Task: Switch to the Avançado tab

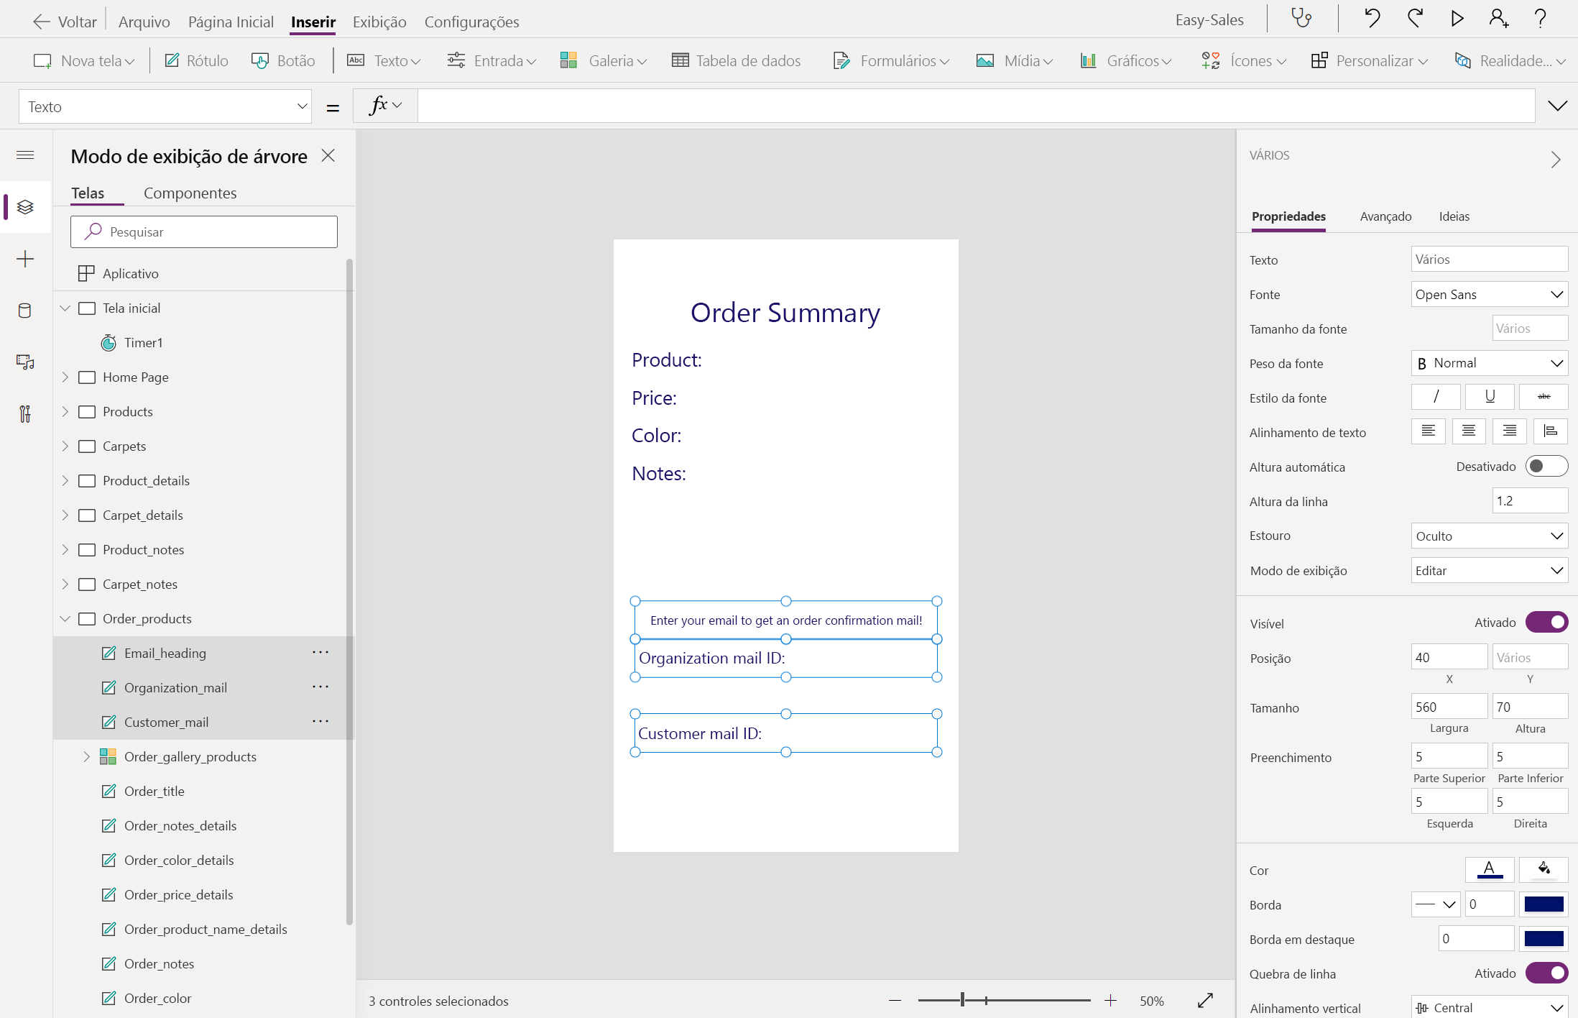Action: tap(1385, 216)
